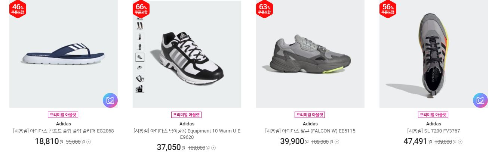Open the 아디다스 컴포트 플립 플랍 슬리퍼 EG2068 link
489x156 pixels.
click(x=63, y=131)
